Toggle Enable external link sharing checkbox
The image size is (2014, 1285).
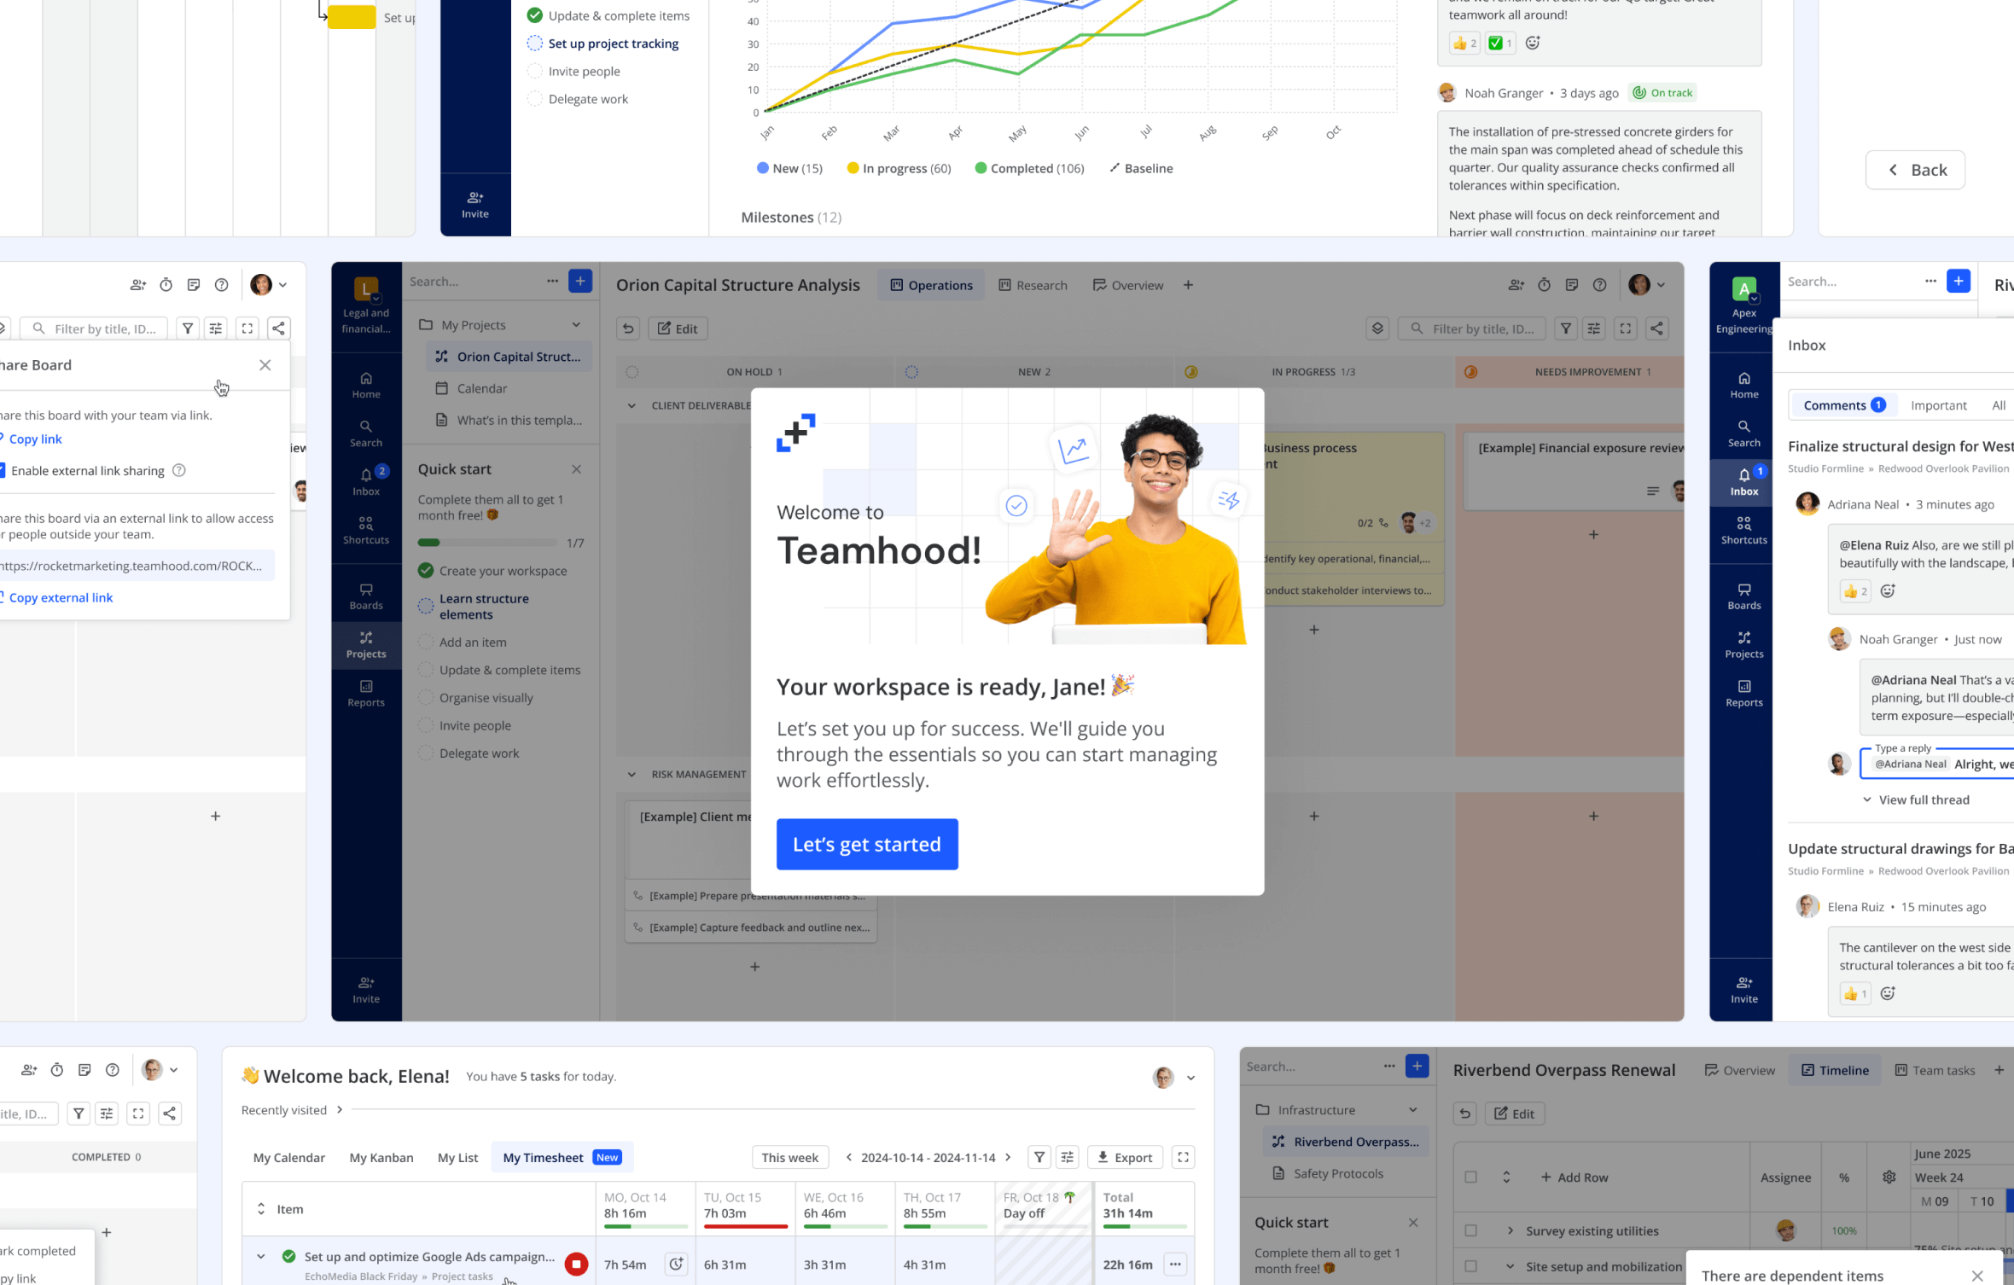click(2, 470)
